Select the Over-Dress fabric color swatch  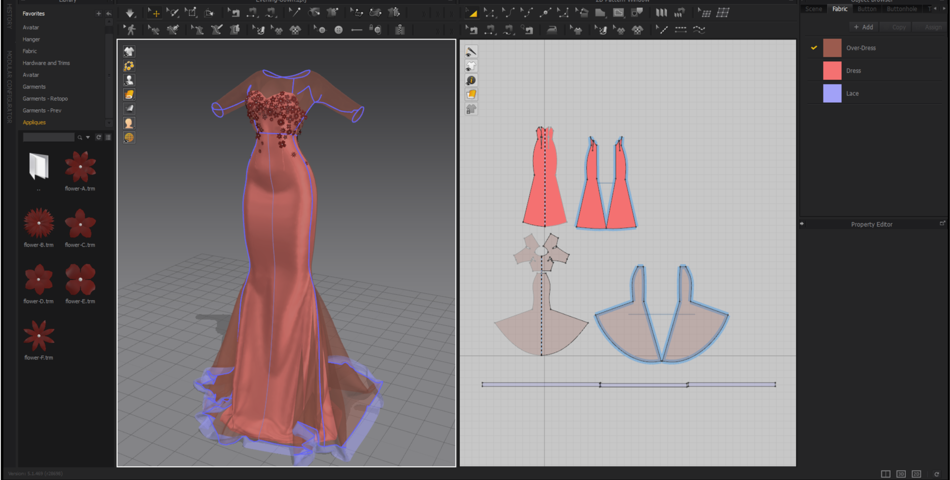[832, 48]
